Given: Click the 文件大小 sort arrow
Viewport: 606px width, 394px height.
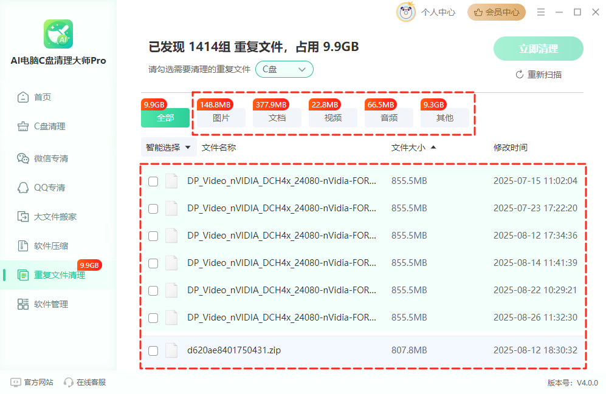Looking at the screenshot, I should pos(433,148).
